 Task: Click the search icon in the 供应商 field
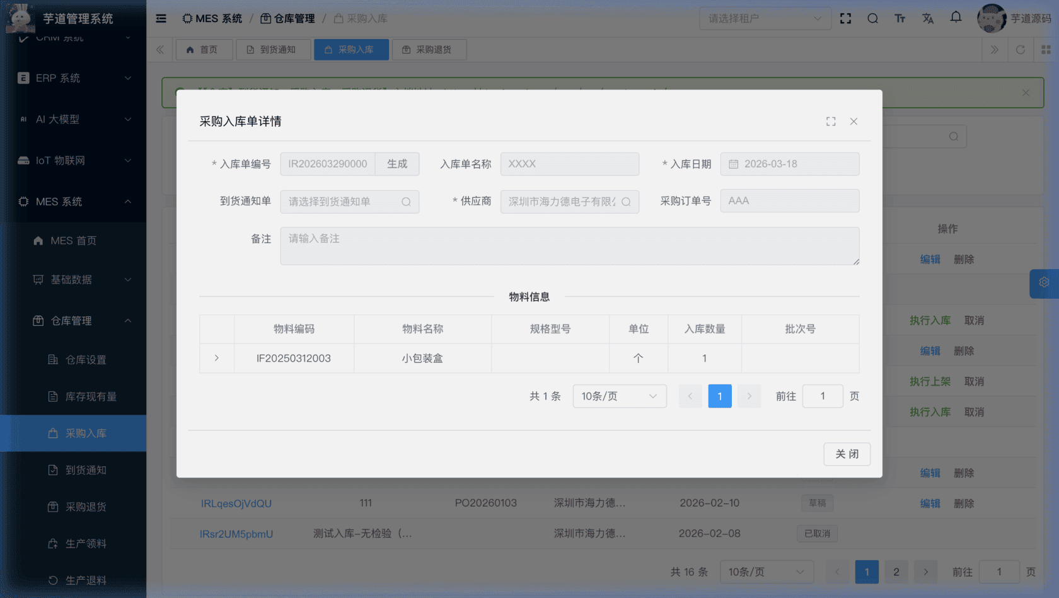click(626, 202)
